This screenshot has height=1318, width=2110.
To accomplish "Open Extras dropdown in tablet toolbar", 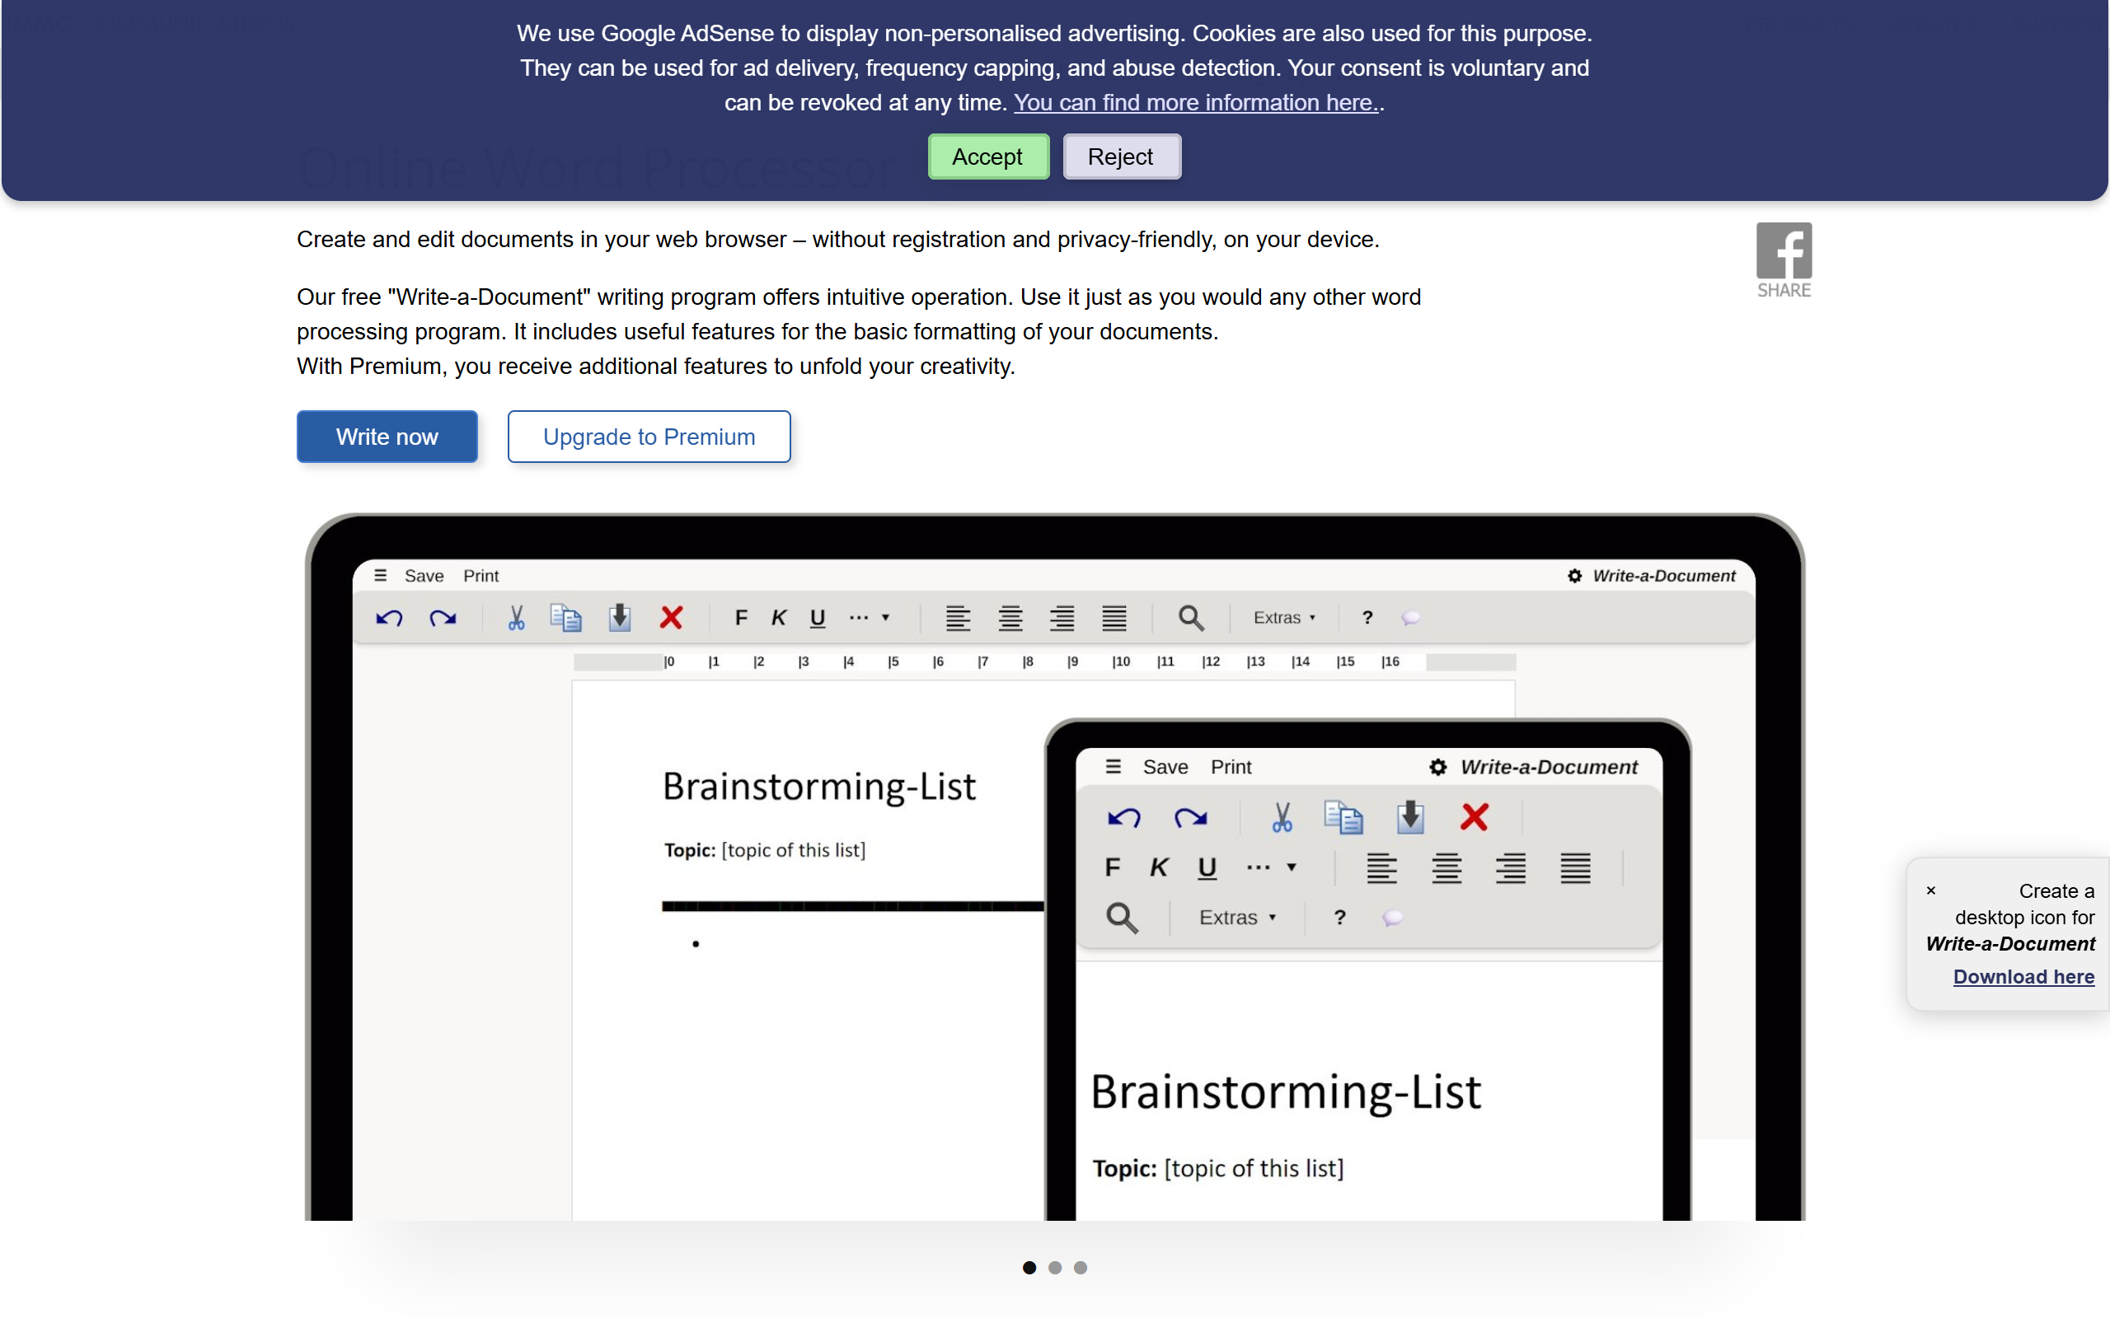I will click(1237, 918).
